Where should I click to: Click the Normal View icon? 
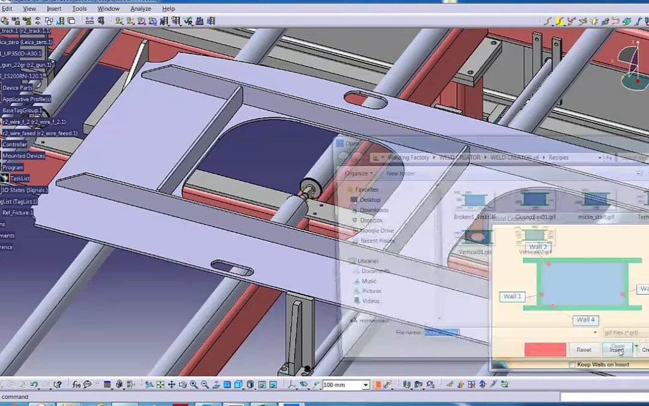216,385
